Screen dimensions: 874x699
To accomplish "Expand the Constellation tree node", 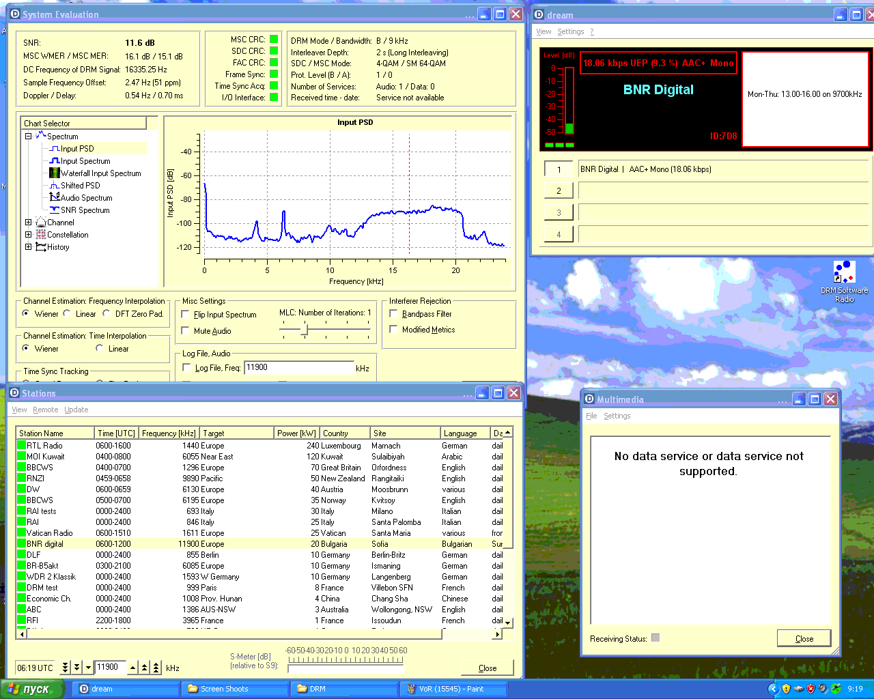I will coord(28,235).
